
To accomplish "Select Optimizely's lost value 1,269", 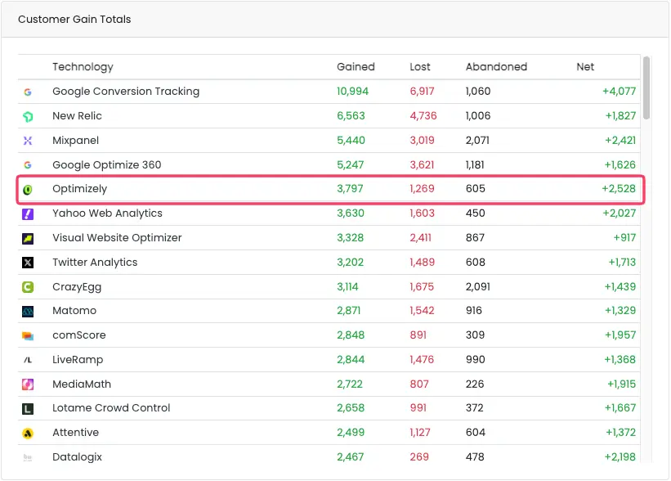I will point(422,188).
